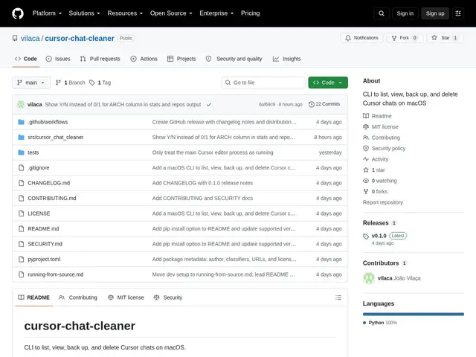Click the pyproject.toml file icon
Viewport: 476px width, 357px height.
click(x=21, y=259)
